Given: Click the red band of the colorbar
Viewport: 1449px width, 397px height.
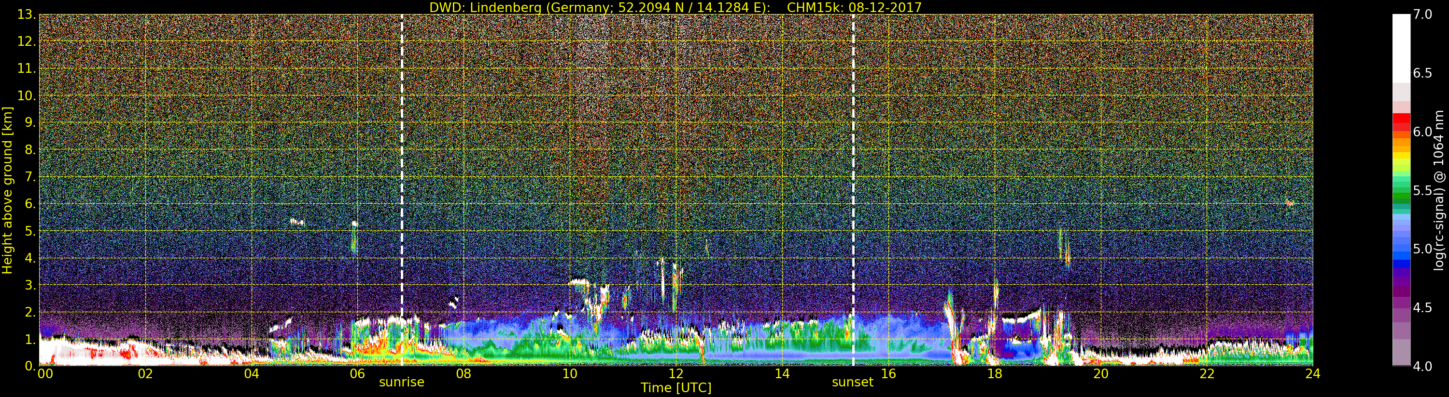Looking at the screenshot, I should click(x=1401, y=122).
